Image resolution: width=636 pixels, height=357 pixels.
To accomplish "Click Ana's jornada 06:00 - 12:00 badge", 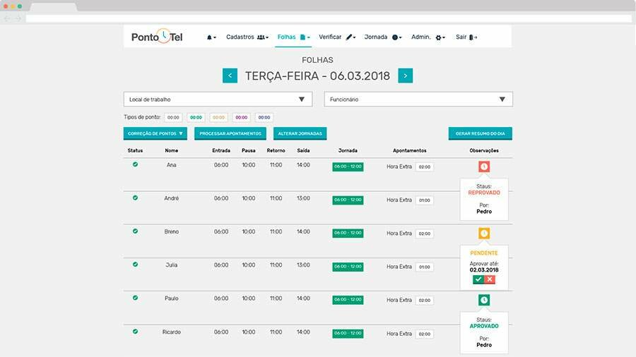I will (x=348, y=167).
